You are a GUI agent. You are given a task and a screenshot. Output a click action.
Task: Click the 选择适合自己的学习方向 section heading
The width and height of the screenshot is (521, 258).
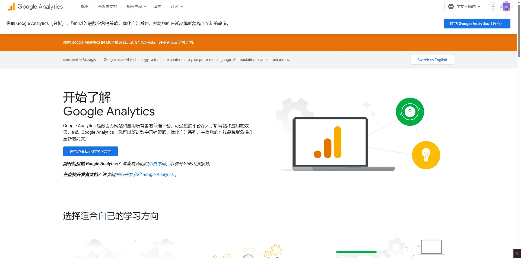[111, 216]
